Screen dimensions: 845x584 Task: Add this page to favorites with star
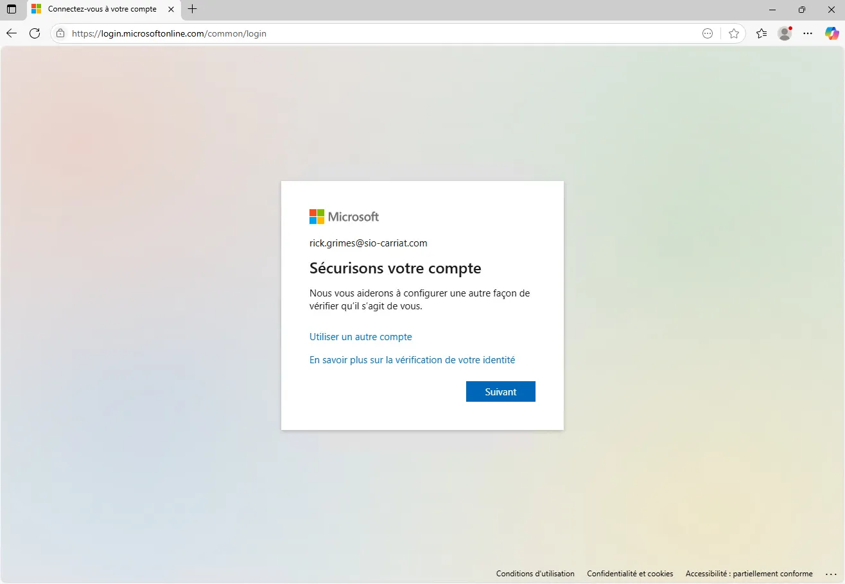point(734,33)
